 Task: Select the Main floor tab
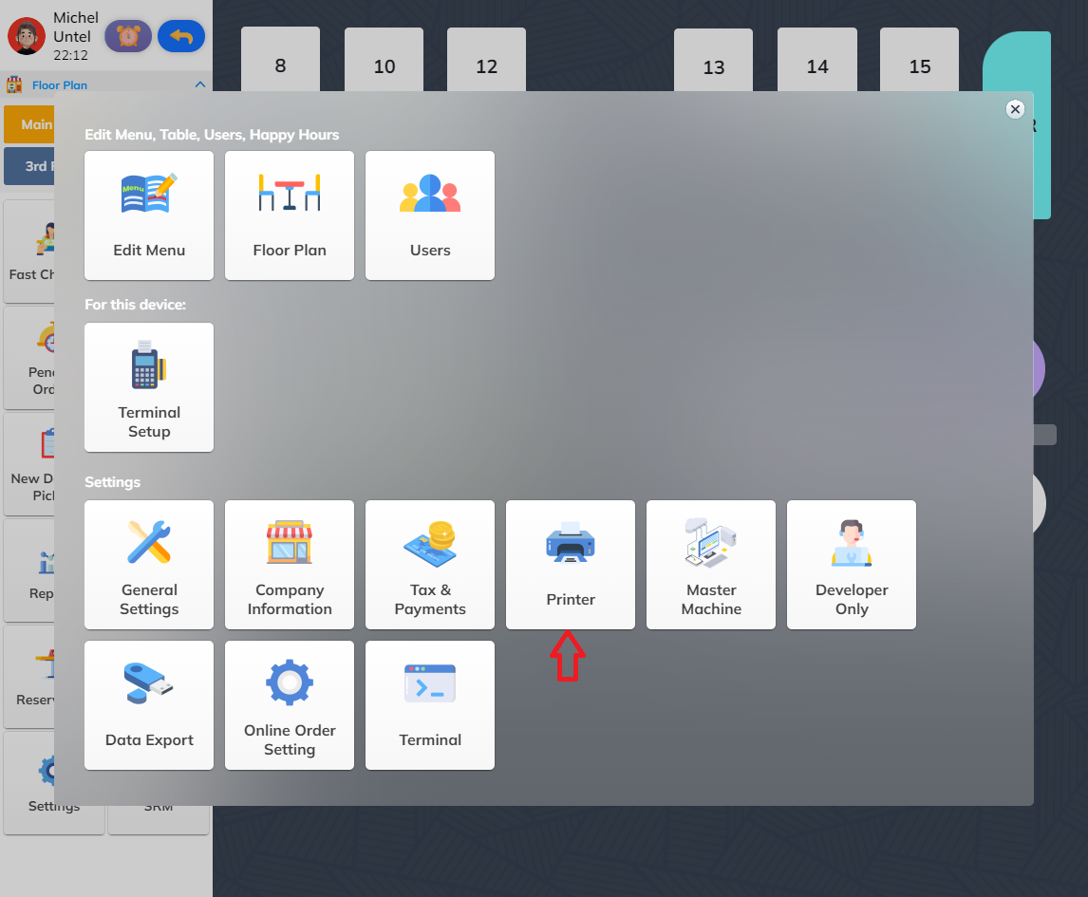tap(29, 124)
